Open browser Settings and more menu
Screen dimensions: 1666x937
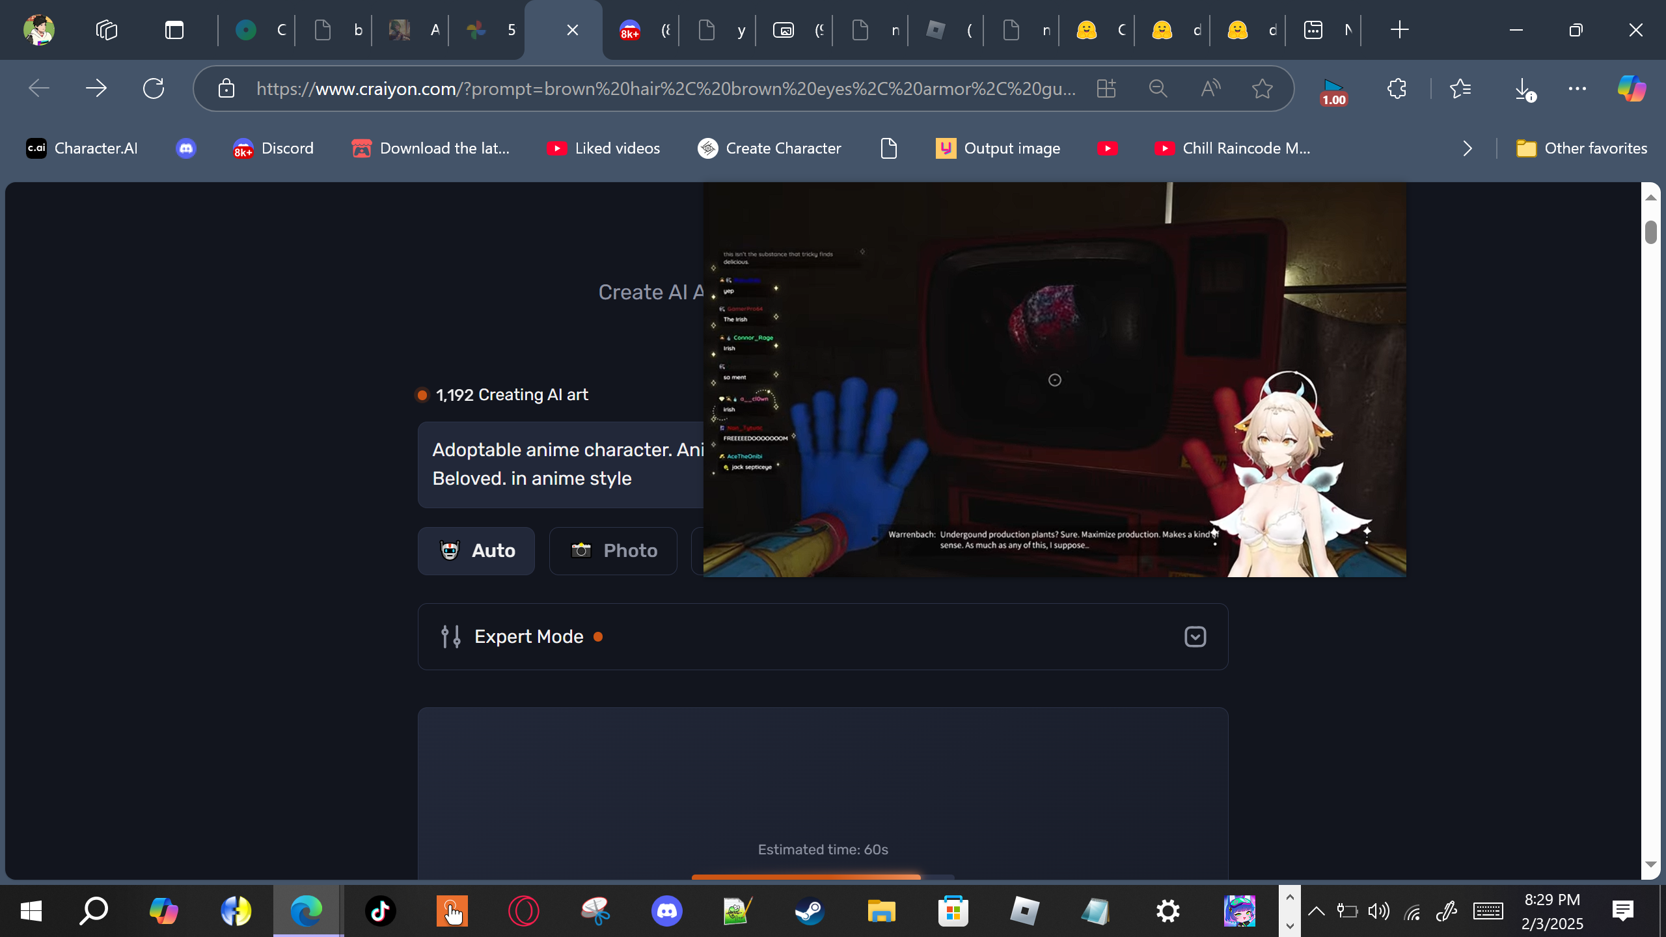1577,88
